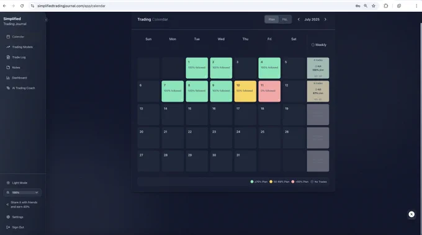Open July 4 green day cell
422x235 pixels.
click(269, 68)
